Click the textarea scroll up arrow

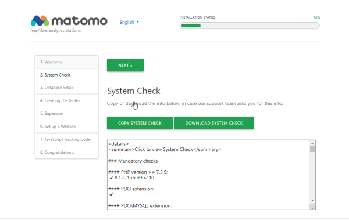click(312, 143)
